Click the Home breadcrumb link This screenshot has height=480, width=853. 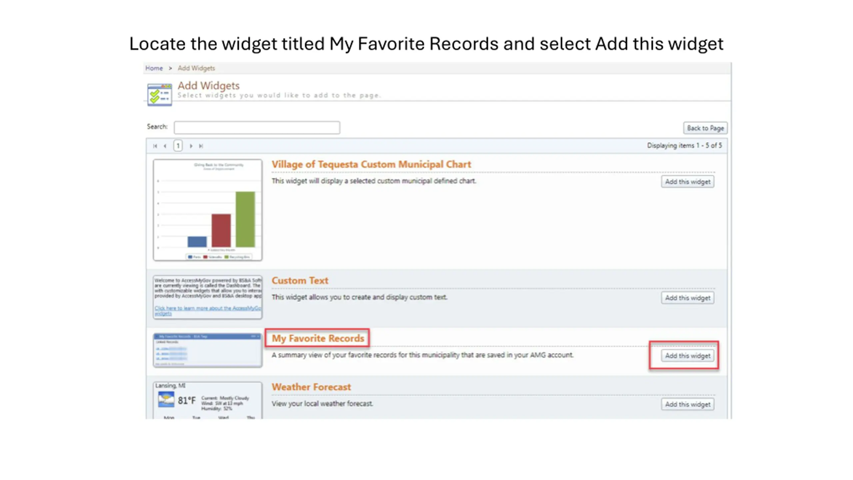(154, 68)
